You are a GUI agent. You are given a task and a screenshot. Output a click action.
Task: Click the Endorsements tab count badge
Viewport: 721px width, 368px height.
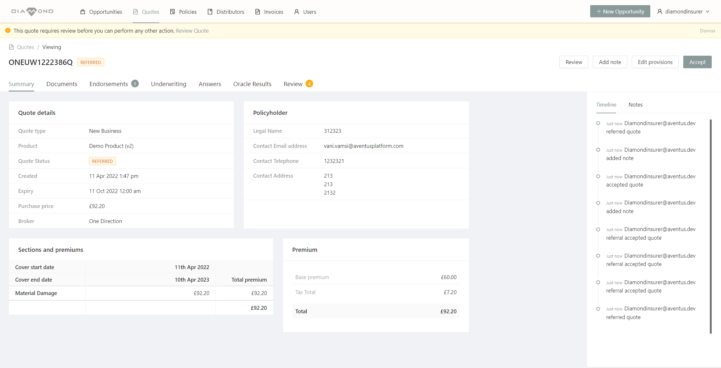click(135, 84)
